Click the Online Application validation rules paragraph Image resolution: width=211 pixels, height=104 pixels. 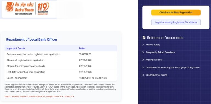[60, 88]
